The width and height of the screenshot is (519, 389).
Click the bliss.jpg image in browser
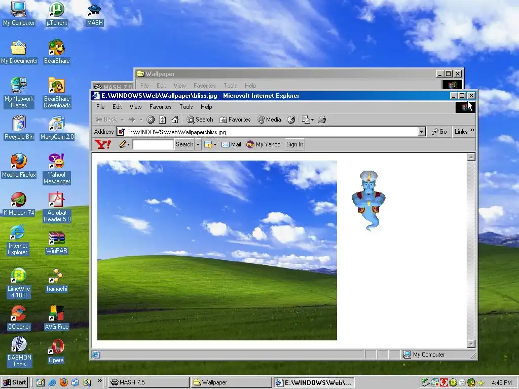(x=217, y=250)
